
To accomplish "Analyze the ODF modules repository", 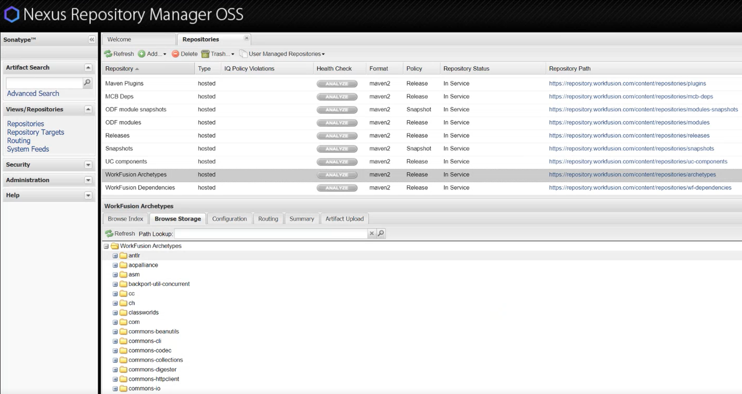I will [337, 122].
